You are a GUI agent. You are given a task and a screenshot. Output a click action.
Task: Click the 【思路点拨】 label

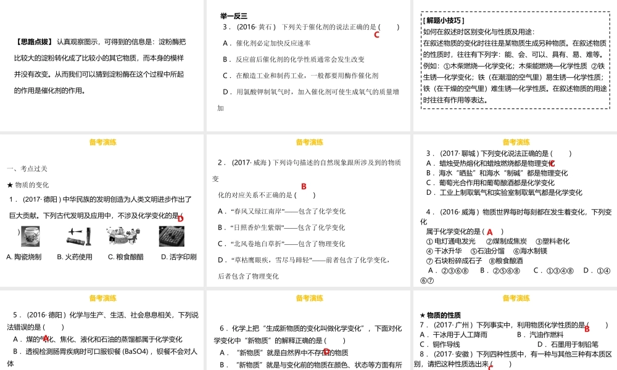point(33,42)
